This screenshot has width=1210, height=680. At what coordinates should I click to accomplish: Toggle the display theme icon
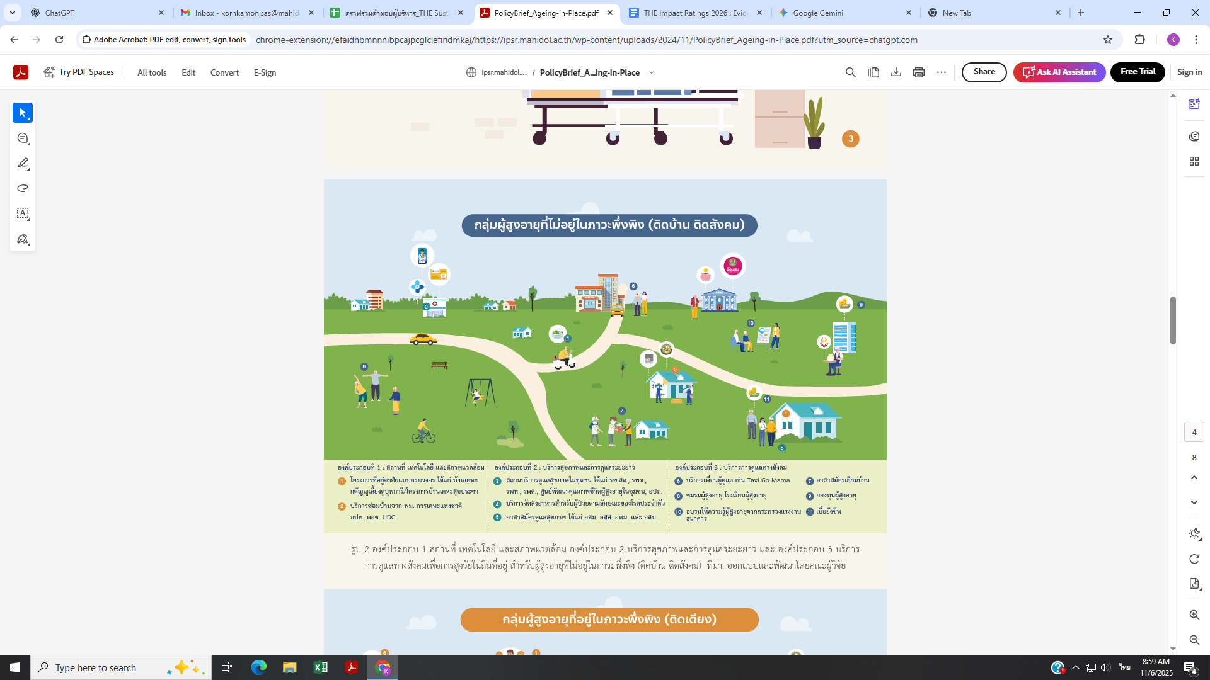1194,534
